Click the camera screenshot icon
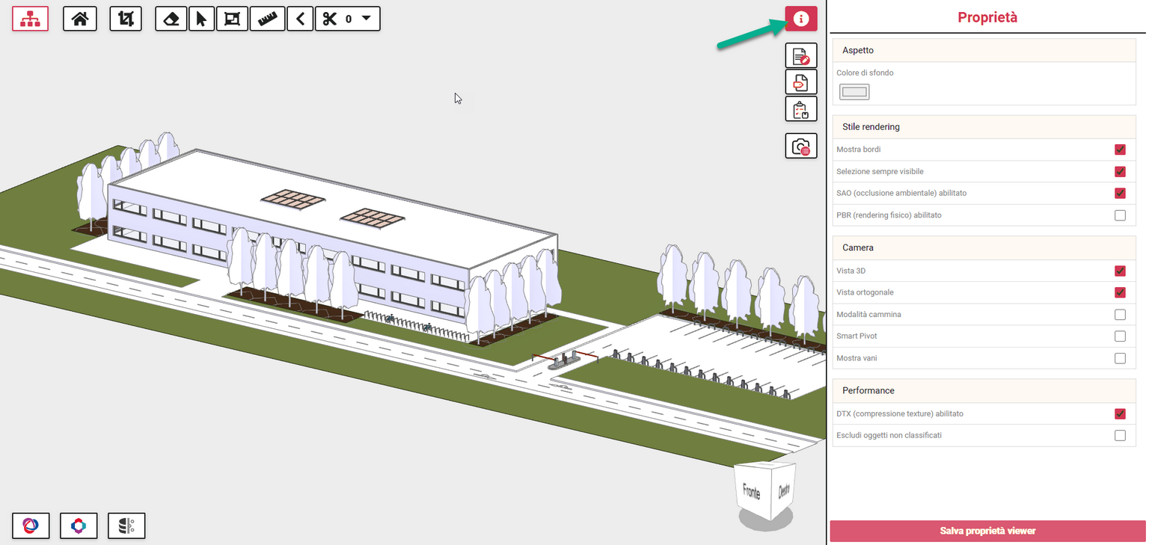 click(x=800, y=146)
